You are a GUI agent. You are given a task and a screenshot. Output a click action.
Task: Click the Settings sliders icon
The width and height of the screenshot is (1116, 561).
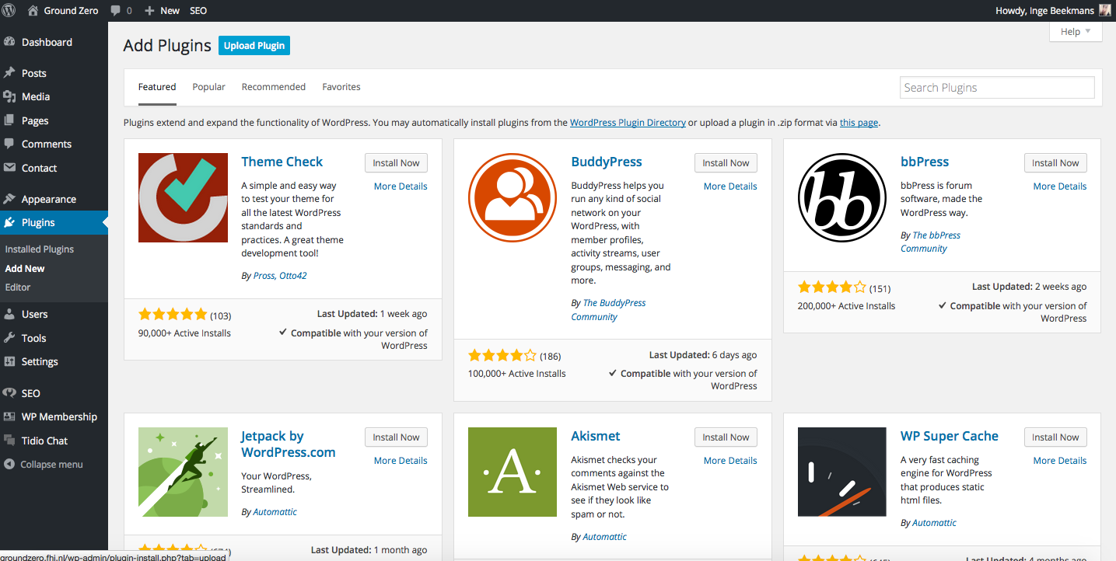coord(9,361)
